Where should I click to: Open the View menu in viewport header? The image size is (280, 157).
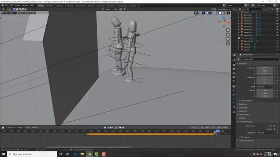click(x=21, y=13)
